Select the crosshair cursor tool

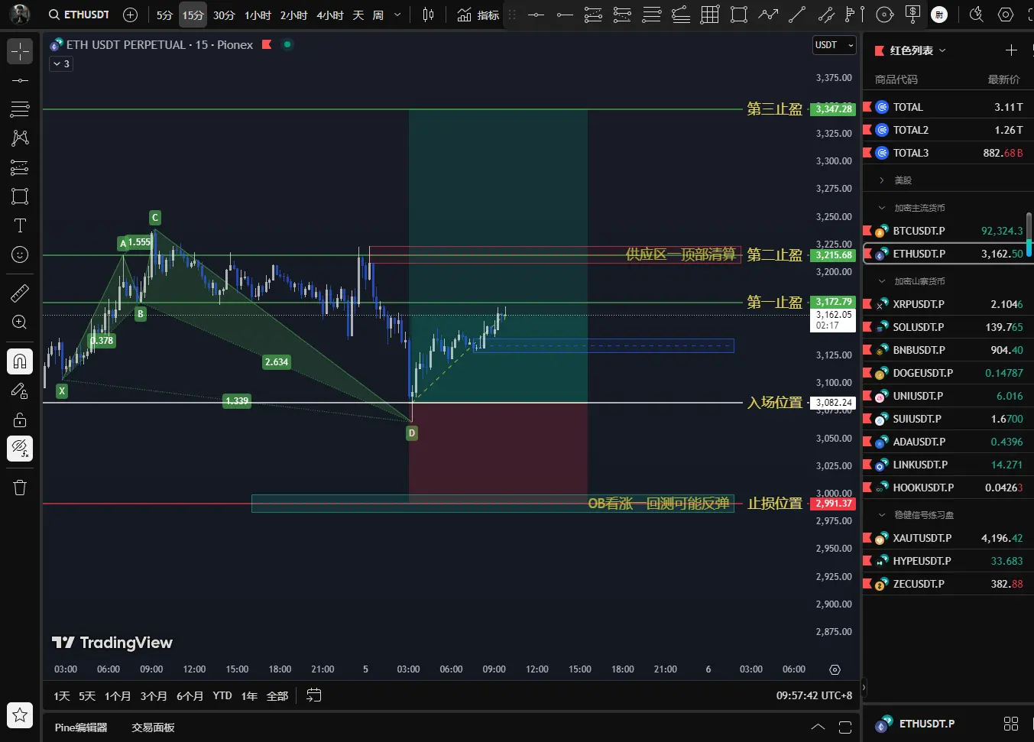(20, 51)
